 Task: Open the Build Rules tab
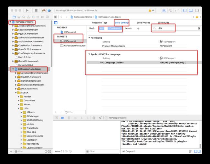click(163, 23)
